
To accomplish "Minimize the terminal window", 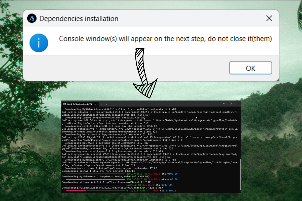I will pos(223,104).
